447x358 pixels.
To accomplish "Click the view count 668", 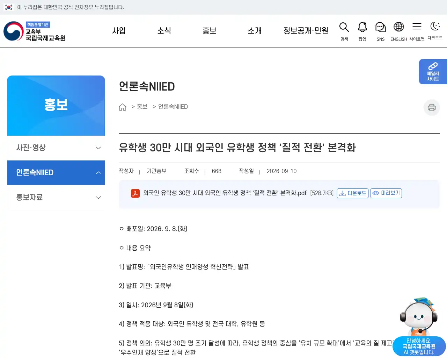I will pos(217,171).
